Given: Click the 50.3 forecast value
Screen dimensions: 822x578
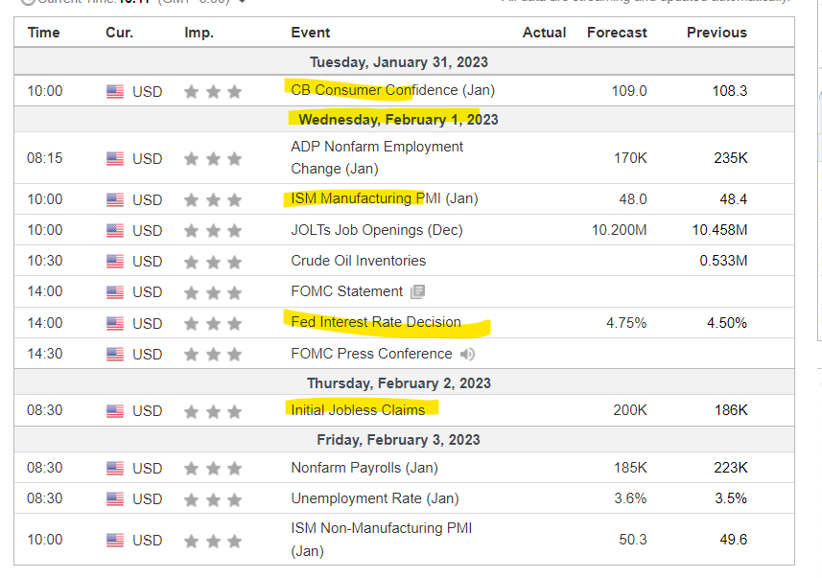Looking at the screenshot, I should 633,540.
